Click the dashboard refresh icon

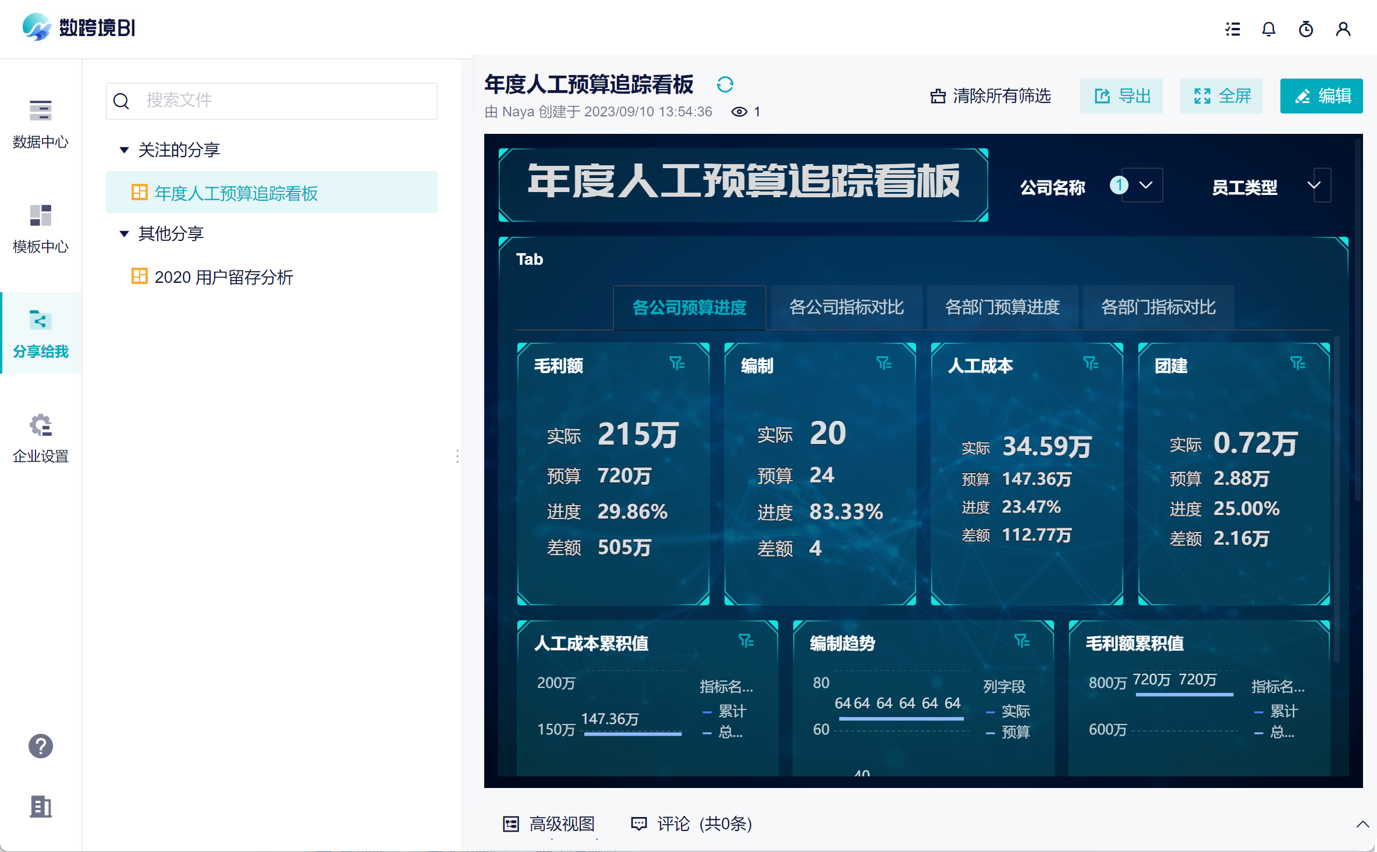[x=725, y=85]
